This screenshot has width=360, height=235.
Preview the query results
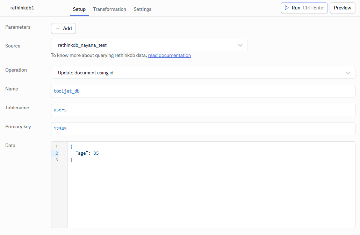[x=342, y=8]
